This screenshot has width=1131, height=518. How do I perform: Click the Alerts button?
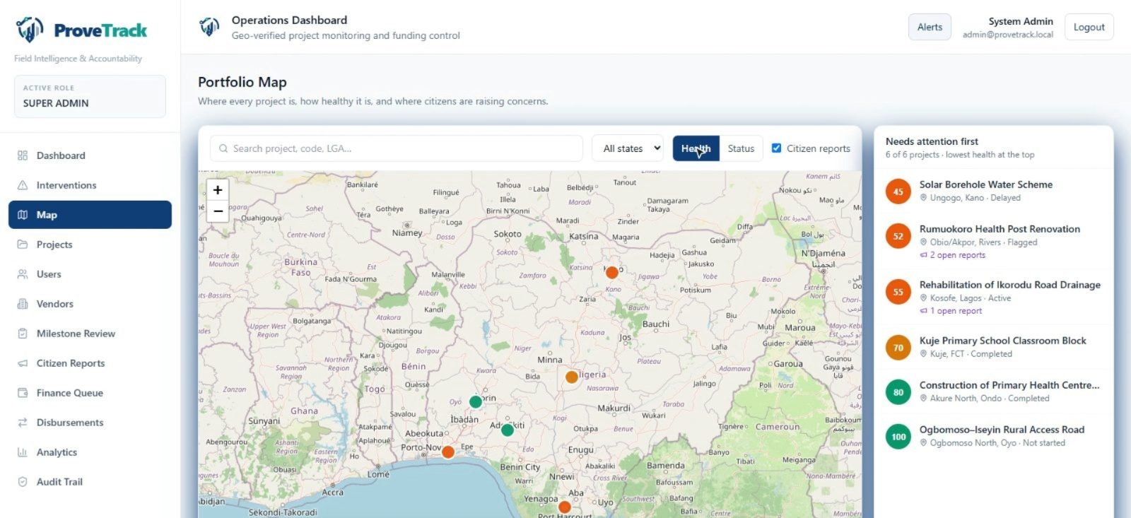930,27
